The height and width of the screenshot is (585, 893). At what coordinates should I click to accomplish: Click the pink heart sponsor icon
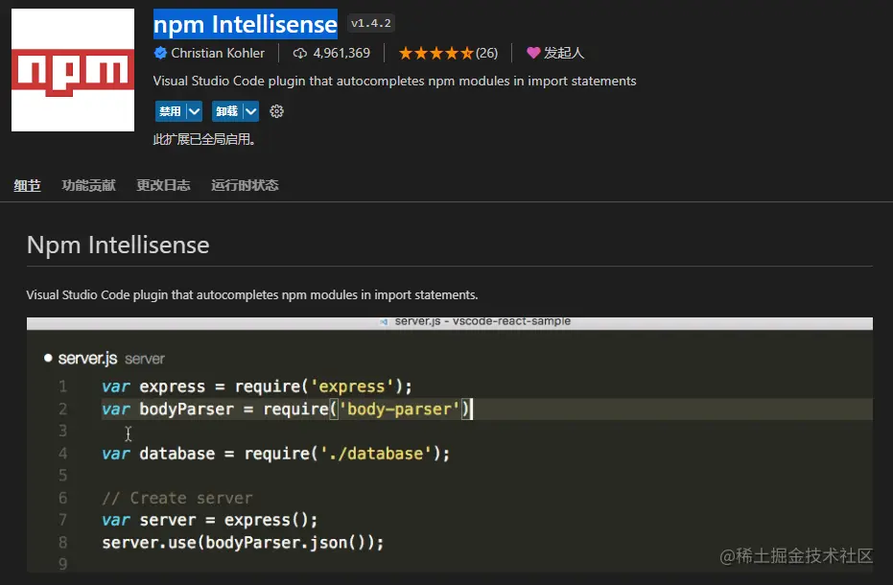pos(533,53)
